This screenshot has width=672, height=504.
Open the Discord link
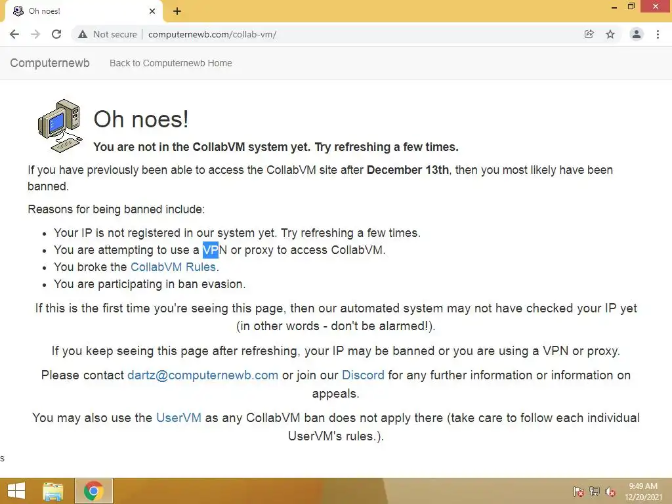(x=363, y=375)
